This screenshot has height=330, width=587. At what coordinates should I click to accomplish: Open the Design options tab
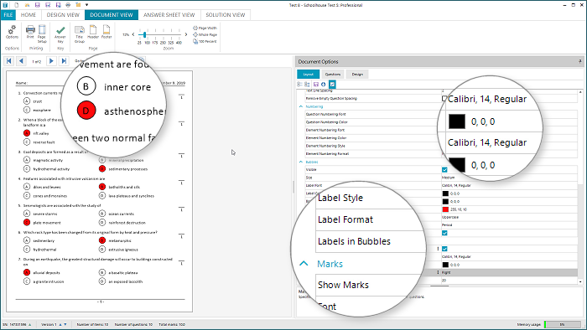pos(357,74)
